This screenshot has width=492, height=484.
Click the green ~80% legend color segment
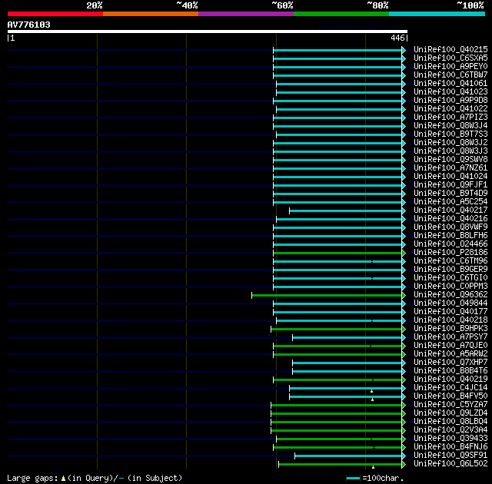pyautogui.click(x=341, y=14)
